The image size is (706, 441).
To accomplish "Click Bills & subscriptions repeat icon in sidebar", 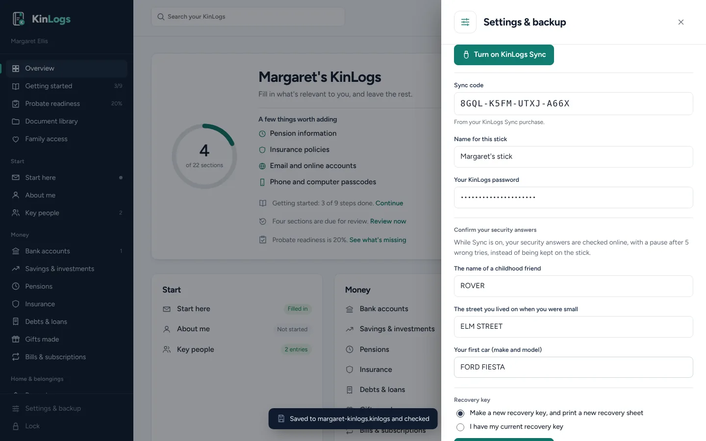I will tap(16, 357).
